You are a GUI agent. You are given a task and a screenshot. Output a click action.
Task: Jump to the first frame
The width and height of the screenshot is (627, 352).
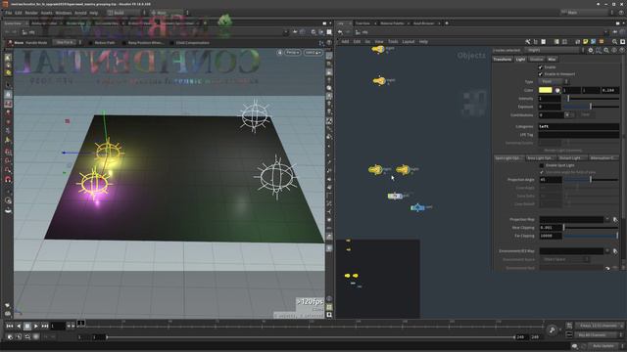[x=10, y=326]
